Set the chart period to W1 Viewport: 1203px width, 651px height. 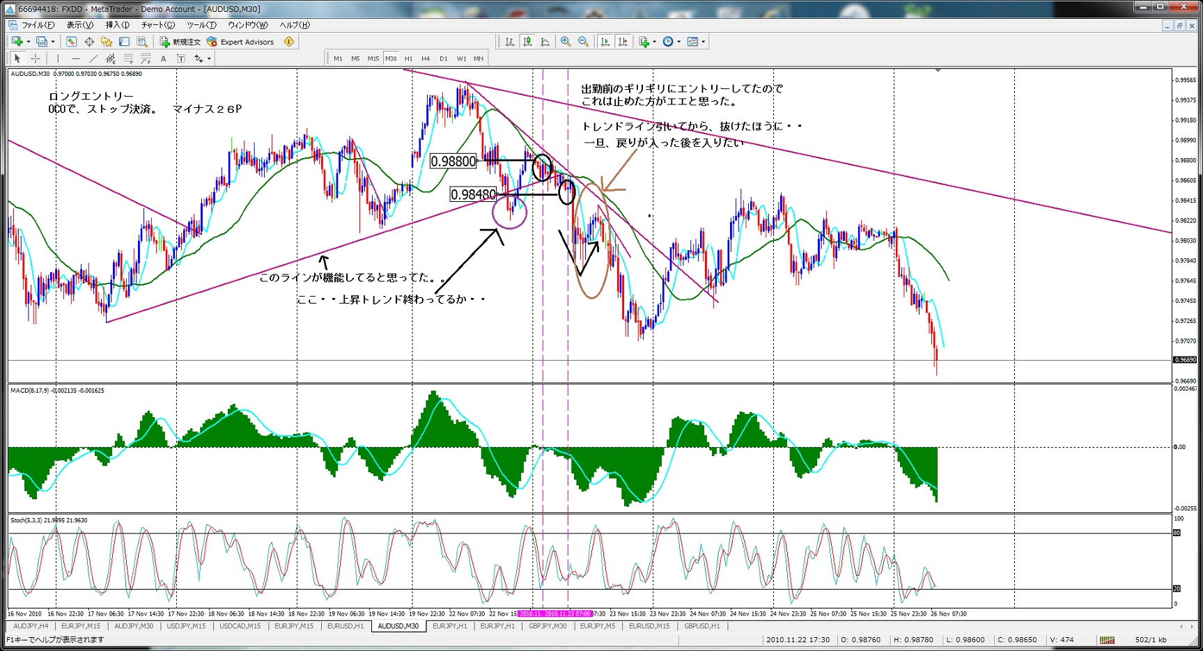click(x=461, y=58)
